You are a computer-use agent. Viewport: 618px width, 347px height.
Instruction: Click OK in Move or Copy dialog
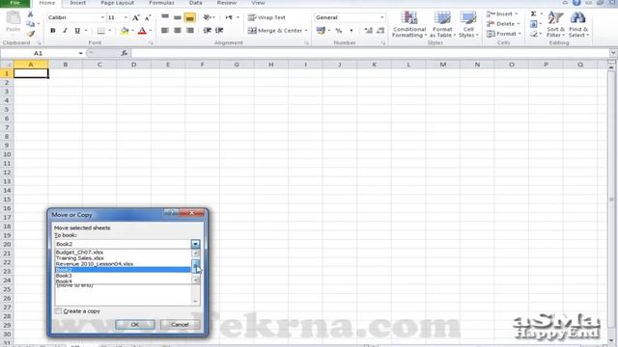point(135,325)
